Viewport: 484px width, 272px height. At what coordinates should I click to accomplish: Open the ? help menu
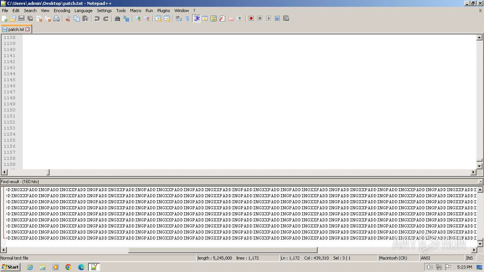pyautogui.click(x=194, y=11)
